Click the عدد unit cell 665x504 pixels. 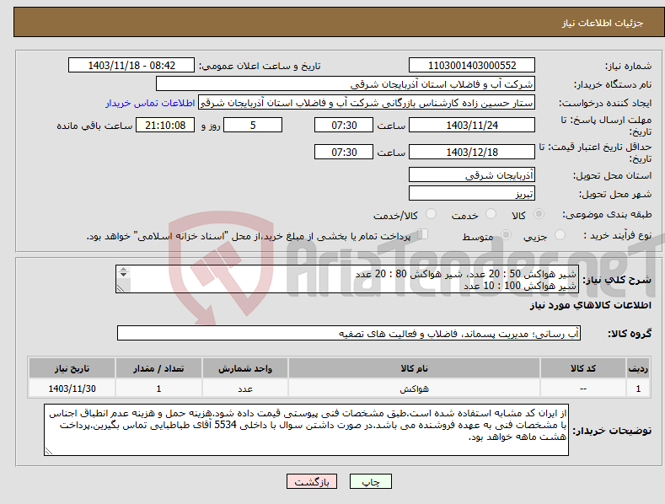[x=245, y=389]
